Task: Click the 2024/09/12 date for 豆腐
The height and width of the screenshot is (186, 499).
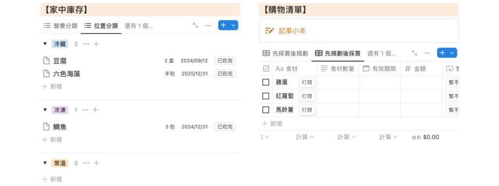Action: point(194,61)
